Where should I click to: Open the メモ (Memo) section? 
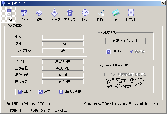pyautogui.click(x=39, y=15)
